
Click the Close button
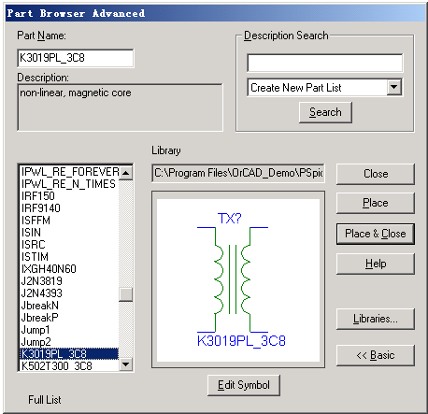tap(376, 174)
